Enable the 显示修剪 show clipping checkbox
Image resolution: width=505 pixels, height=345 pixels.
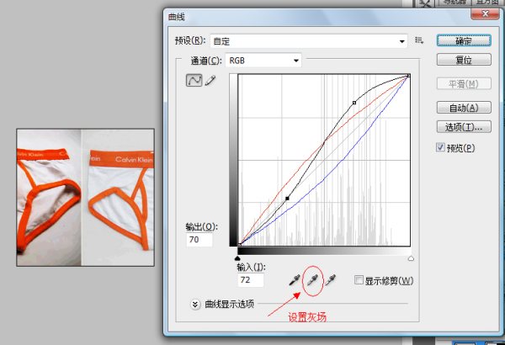click(359, 279)
